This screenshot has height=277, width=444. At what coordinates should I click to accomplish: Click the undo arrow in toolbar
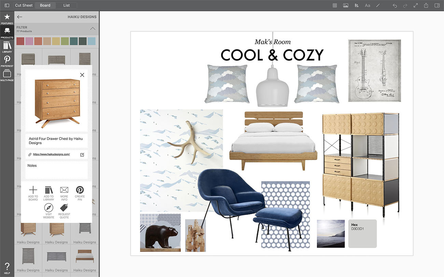coord(395,5)
